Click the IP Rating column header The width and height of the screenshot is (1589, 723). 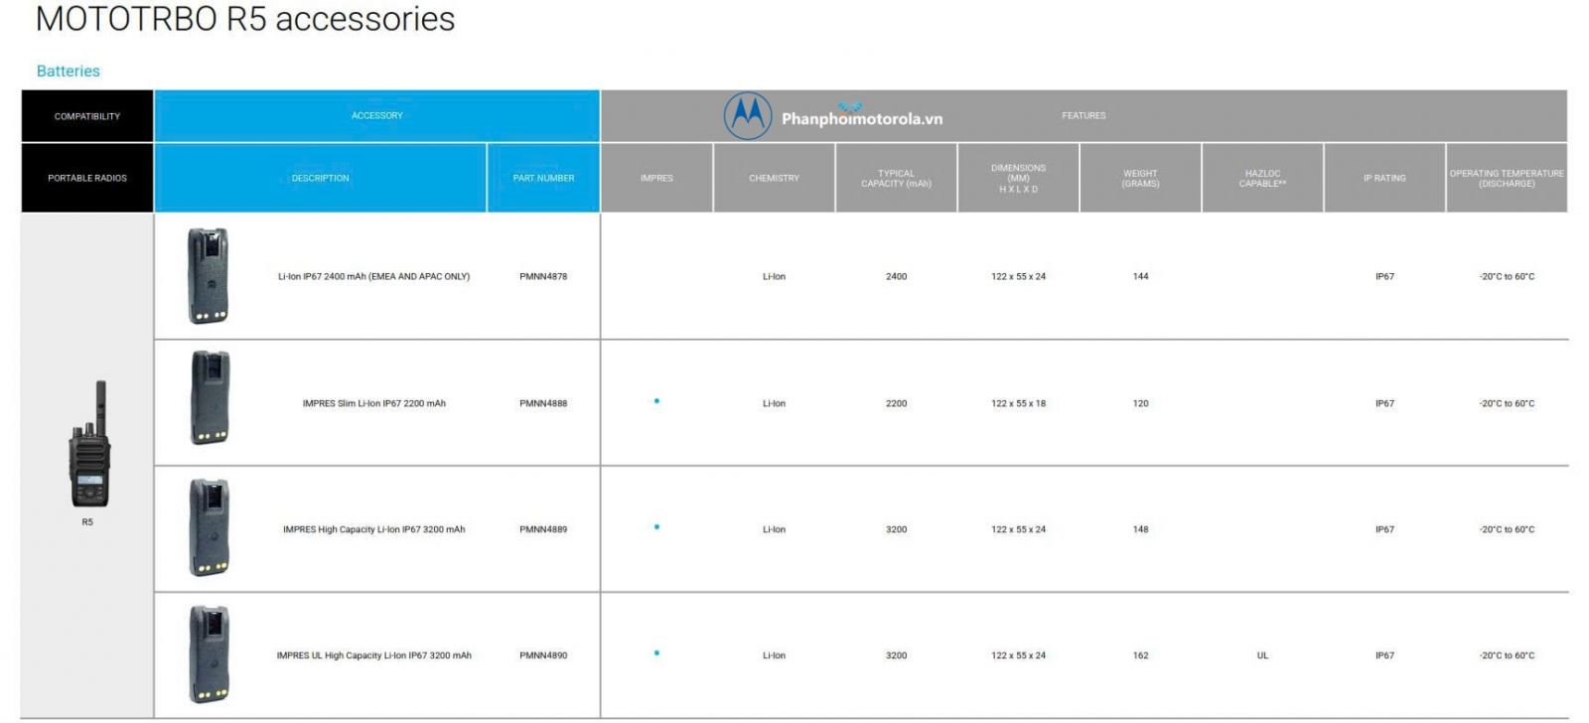(x=1384, y=178)
